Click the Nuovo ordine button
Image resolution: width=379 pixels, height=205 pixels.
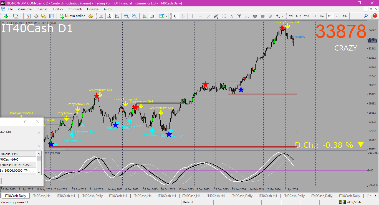coord(73,16)
